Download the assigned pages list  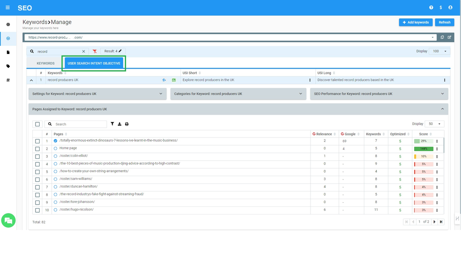click(119, 124)
